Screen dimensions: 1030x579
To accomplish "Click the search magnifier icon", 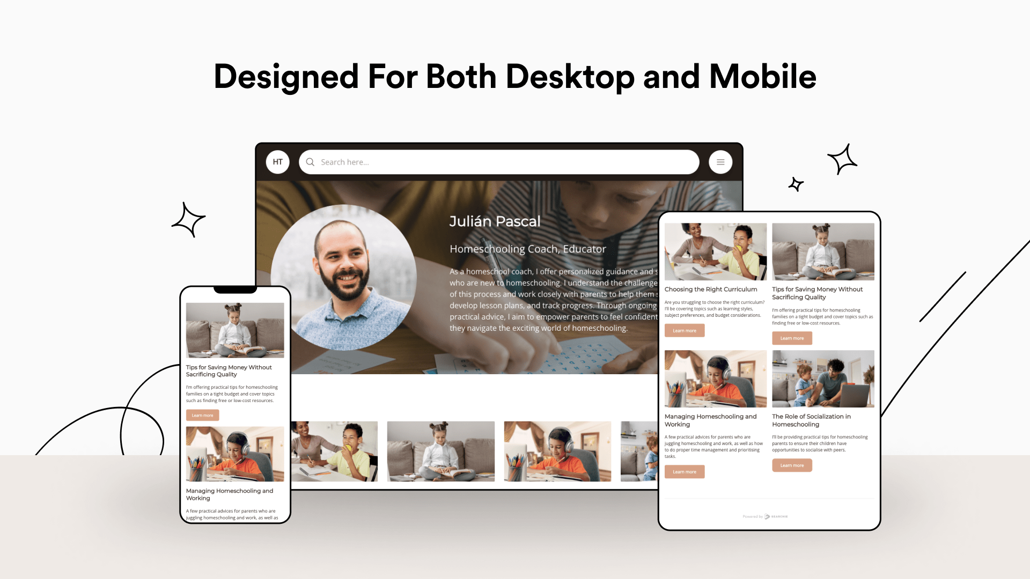I will (x=310, y=162).
